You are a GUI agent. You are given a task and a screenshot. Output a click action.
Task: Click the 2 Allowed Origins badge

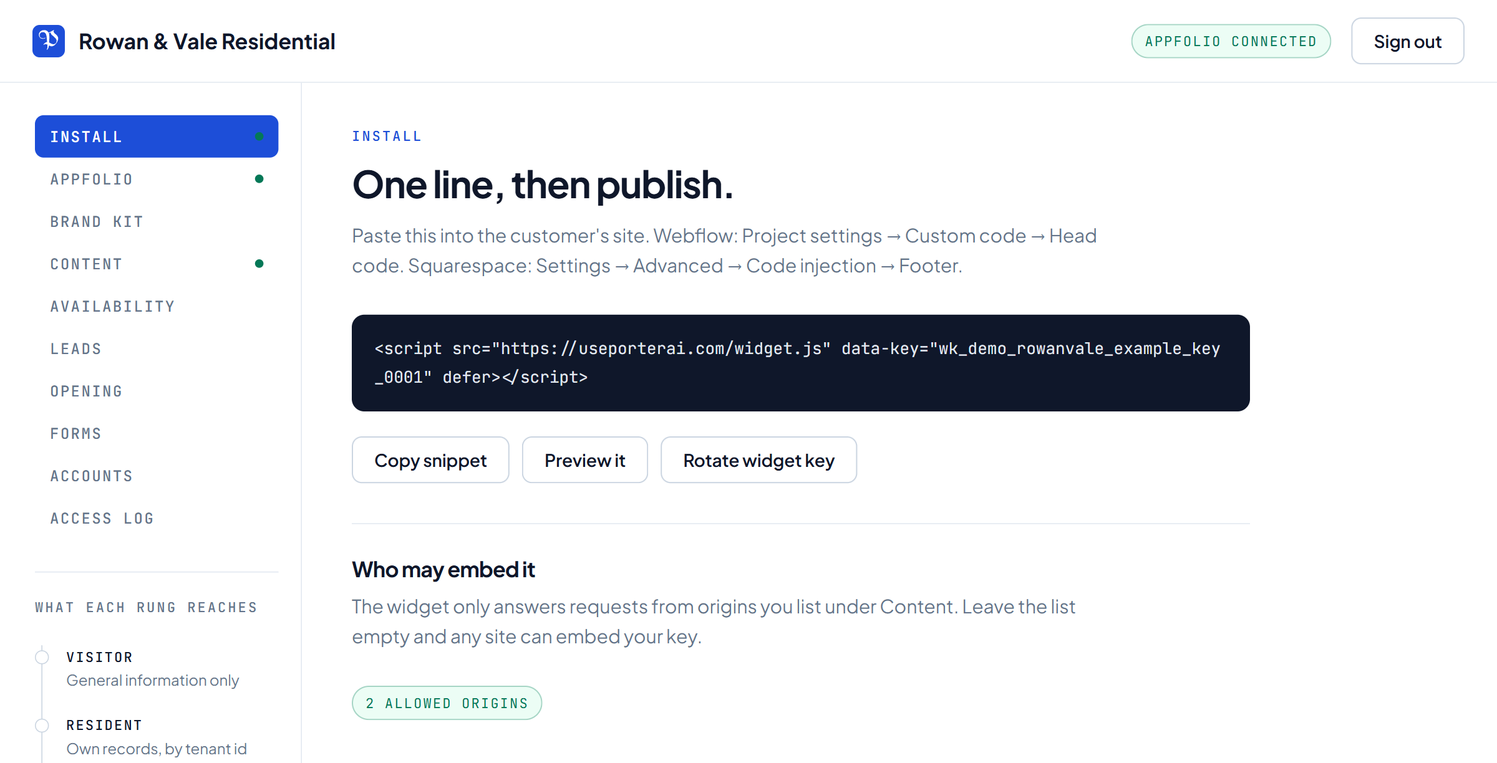tap(447, 703)
